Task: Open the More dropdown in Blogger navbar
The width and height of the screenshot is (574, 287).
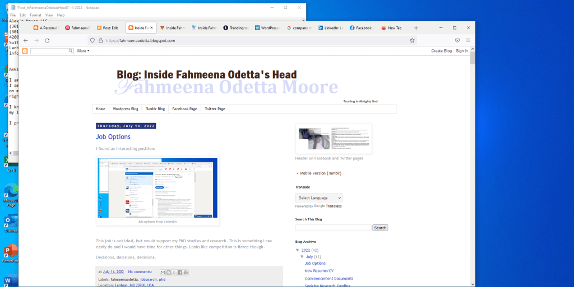Action: (x=83, y=51)
